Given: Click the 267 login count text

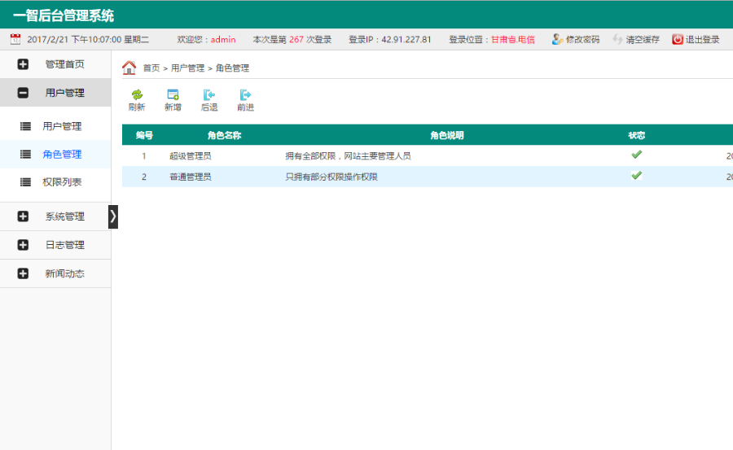Looking at the screenshot, I should coord(296,40).
